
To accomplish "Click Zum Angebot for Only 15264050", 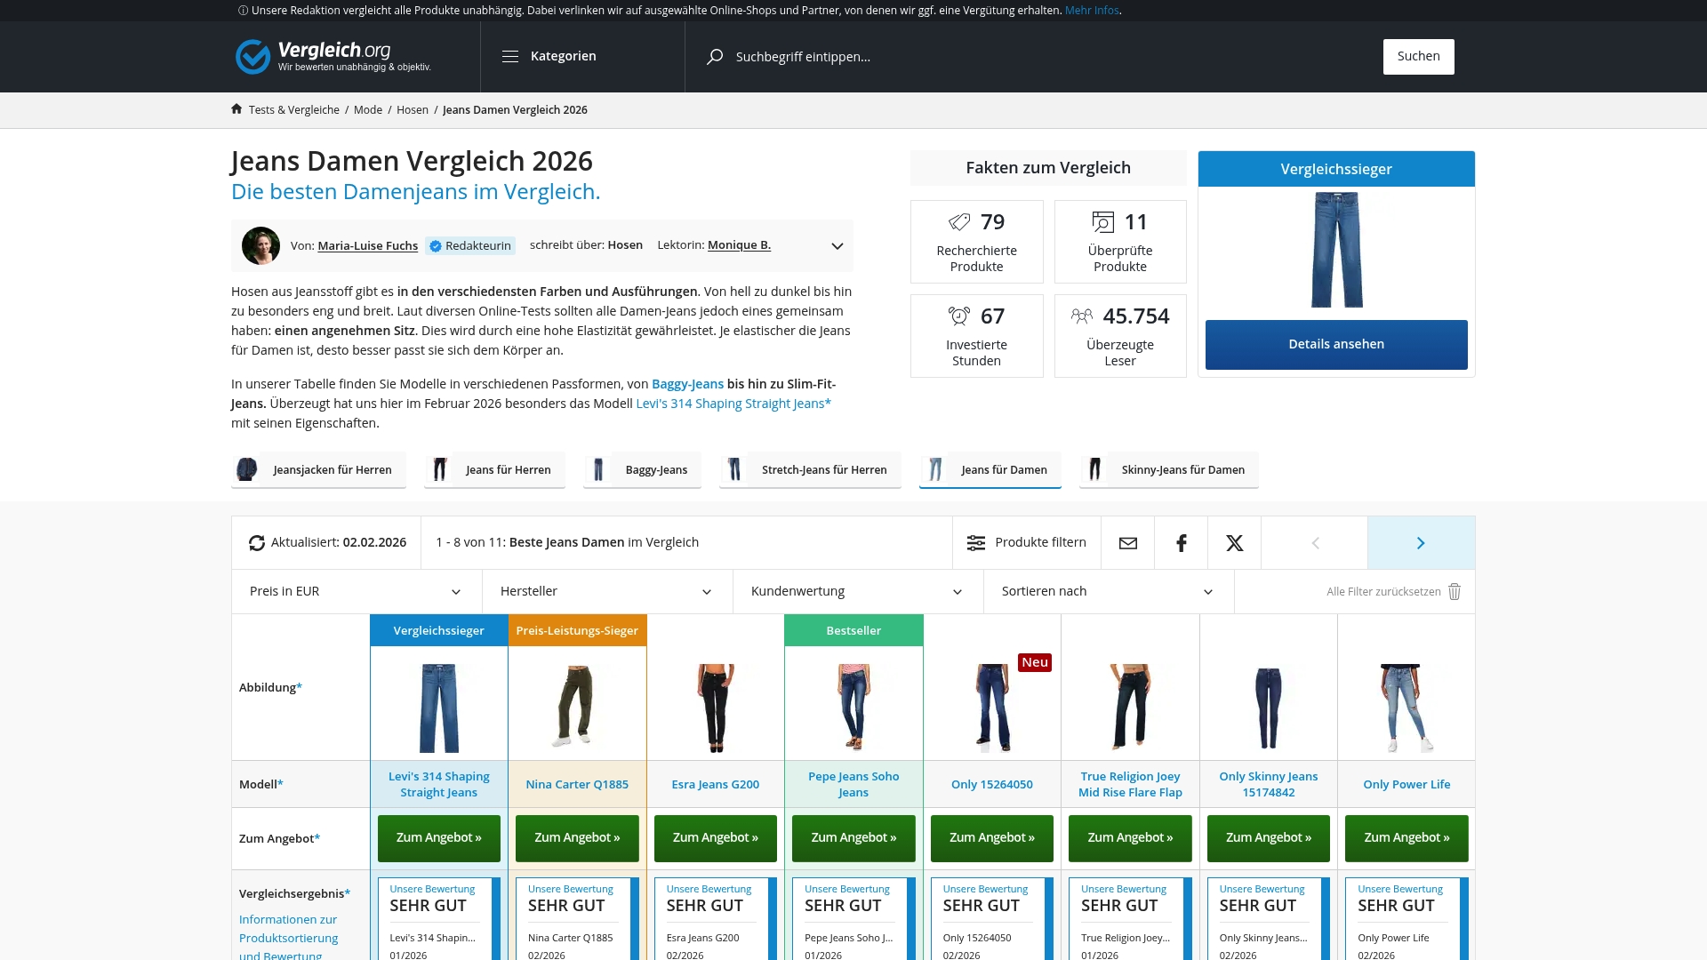I will click(992, 838).
